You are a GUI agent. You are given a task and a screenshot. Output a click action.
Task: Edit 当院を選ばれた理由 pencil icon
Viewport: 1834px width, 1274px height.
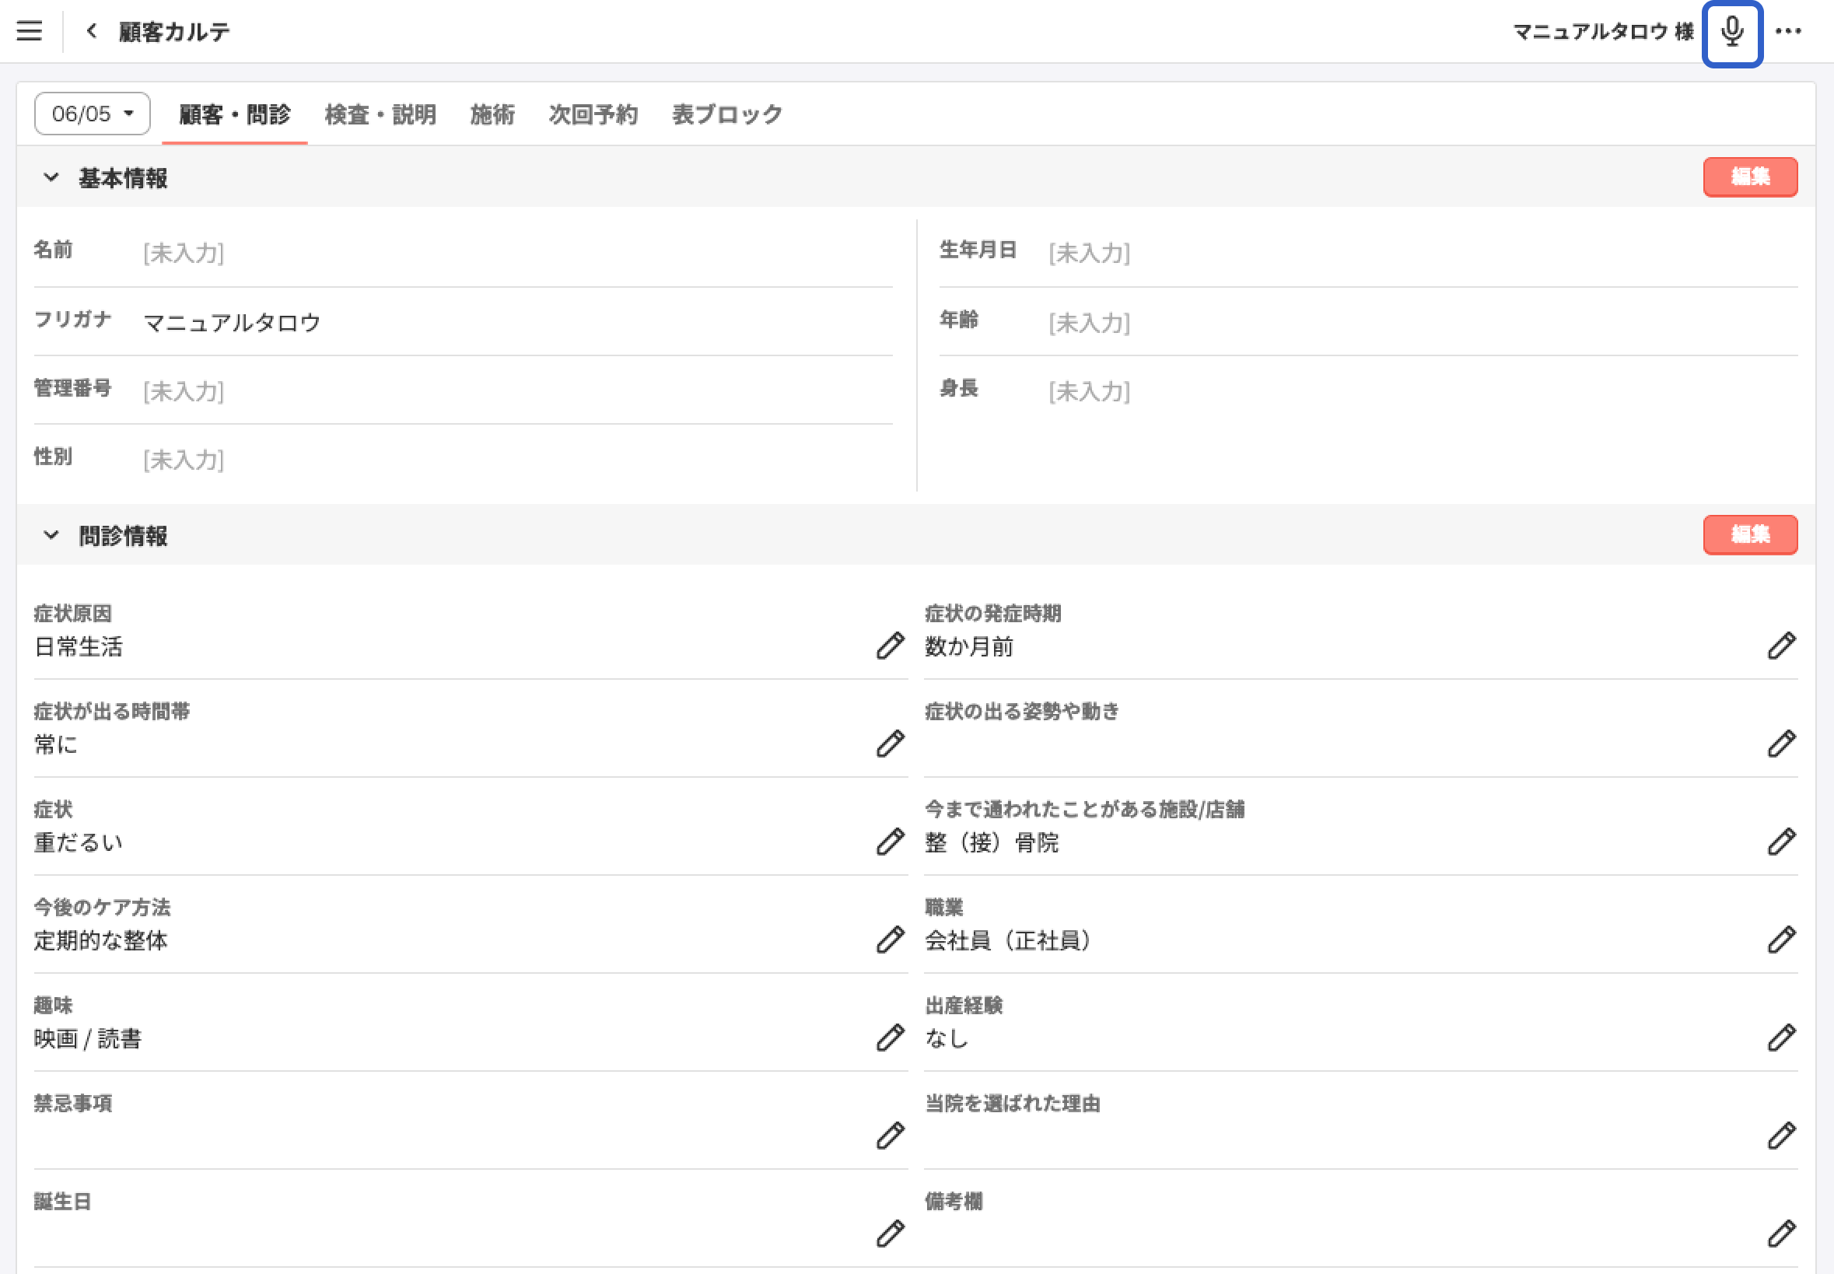point(1781,1135)
